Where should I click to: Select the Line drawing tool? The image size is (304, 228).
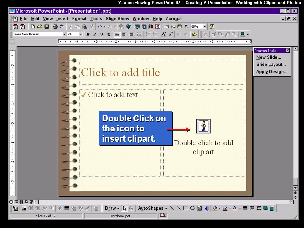pos(172,208)
